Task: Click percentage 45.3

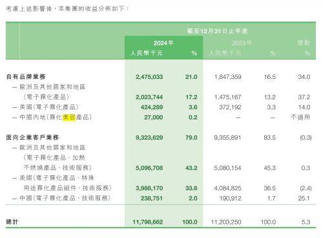Action: [270, 168]
